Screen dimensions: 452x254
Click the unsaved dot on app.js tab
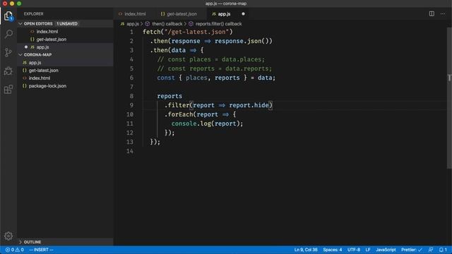(x=243, y=14)
